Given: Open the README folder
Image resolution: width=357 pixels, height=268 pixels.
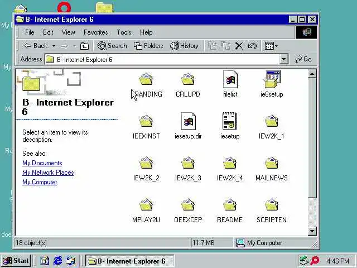Looking at the screenshot, I should (x=230, y=205).
